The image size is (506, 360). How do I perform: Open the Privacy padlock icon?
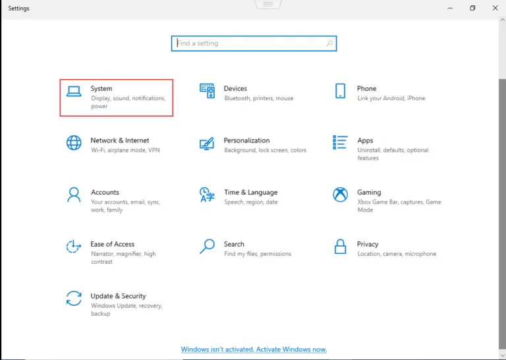[340, 247]
